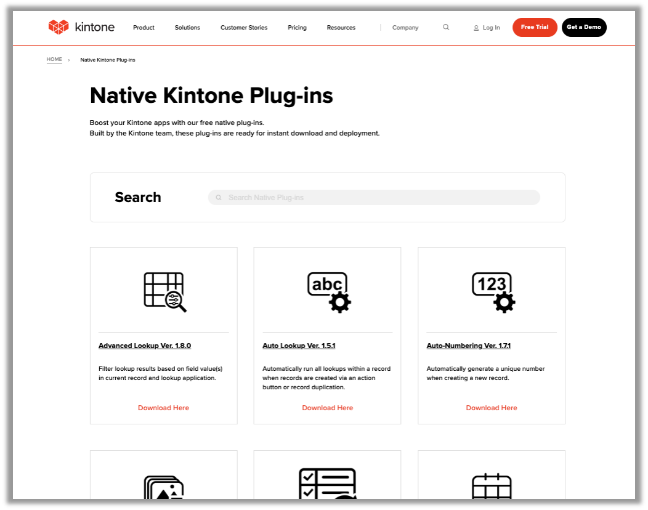The image size is (648, 510).
Task: Click the Auto-Numbering 123 gear icon
Action: (492, 292)
